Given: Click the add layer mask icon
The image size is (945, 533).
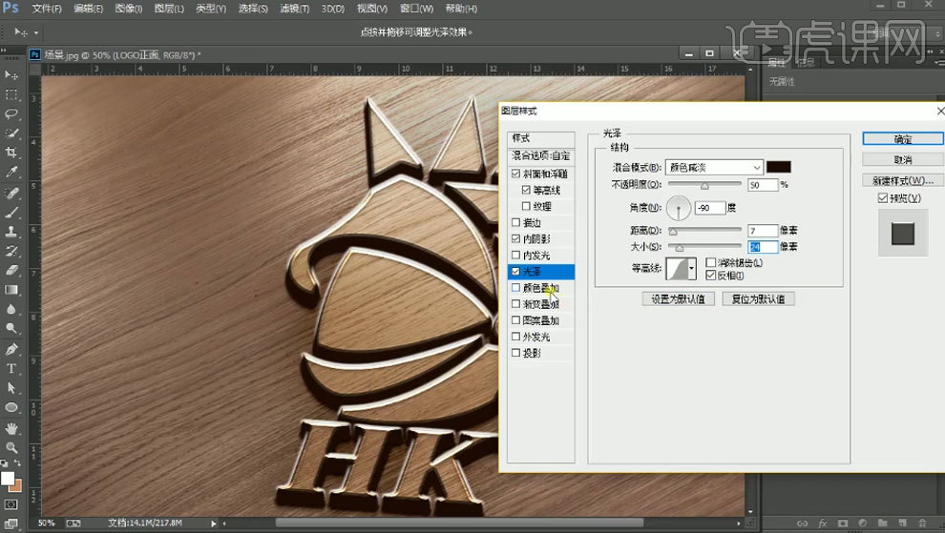Looking at the screenshot, I should click(x=843, y=523).
